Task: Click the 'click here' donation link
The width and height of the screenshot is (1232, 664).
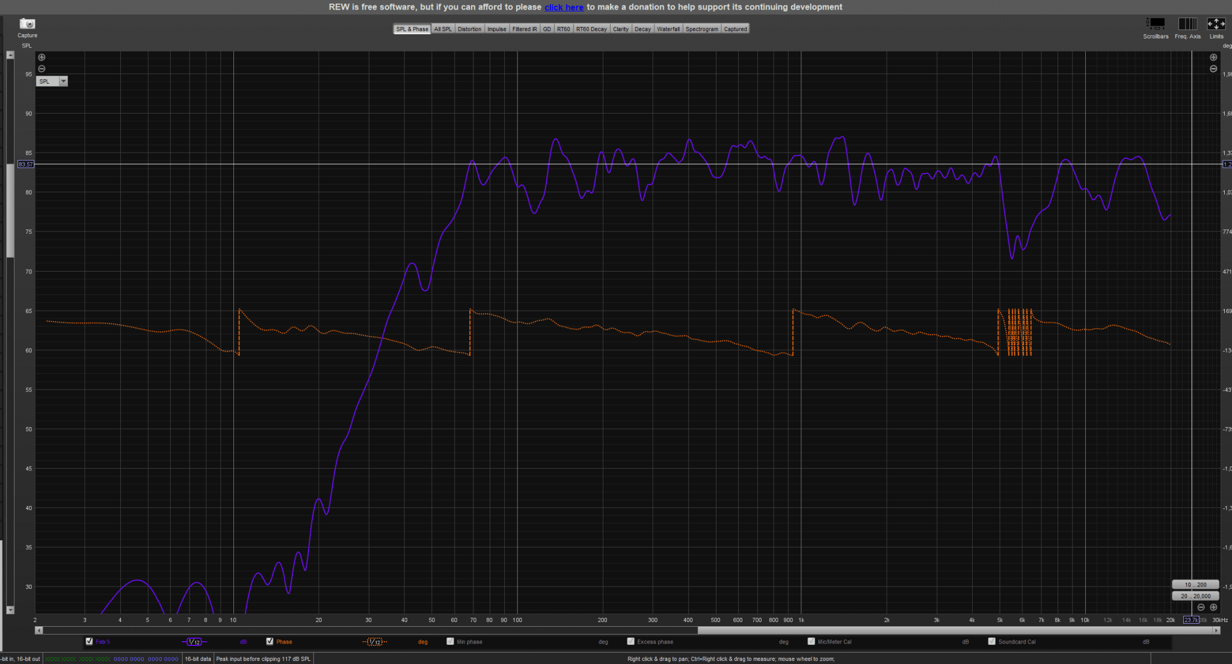Action: pyautogui.click(x=564, y=7)
